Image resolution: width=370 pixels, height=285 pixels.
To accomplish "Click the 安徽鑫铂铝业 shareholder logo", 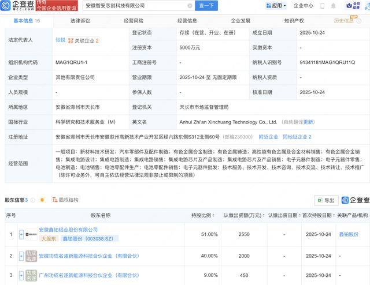I will point(31,234).
